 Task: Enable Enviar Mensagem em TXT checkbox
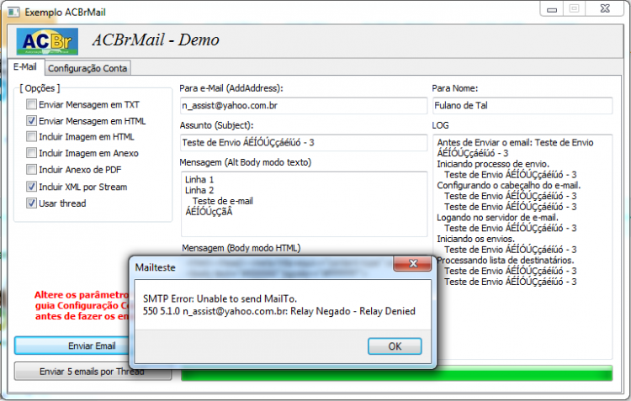click(x=31, y=104)
